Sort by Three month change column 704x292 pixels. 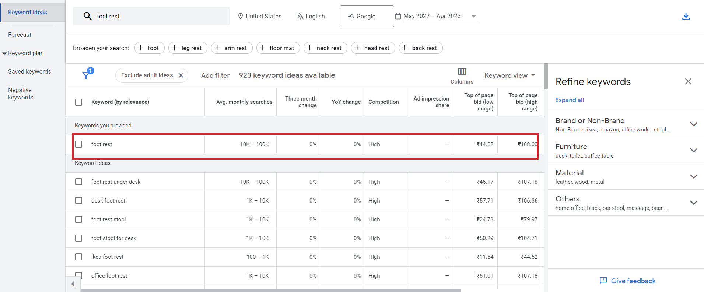[301, 102]
